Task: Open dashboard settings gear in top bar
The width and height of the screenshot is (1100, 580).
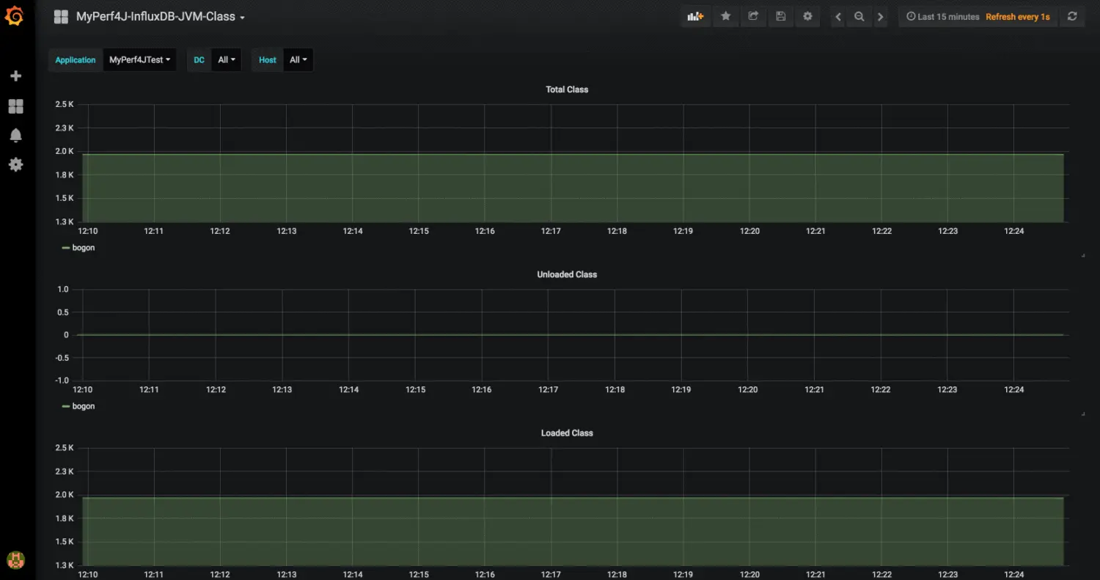Action: (807, 16)
